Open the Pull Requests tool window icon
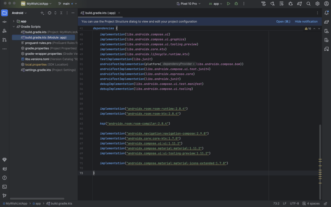 pyautogui.click(x=5, y=40)
